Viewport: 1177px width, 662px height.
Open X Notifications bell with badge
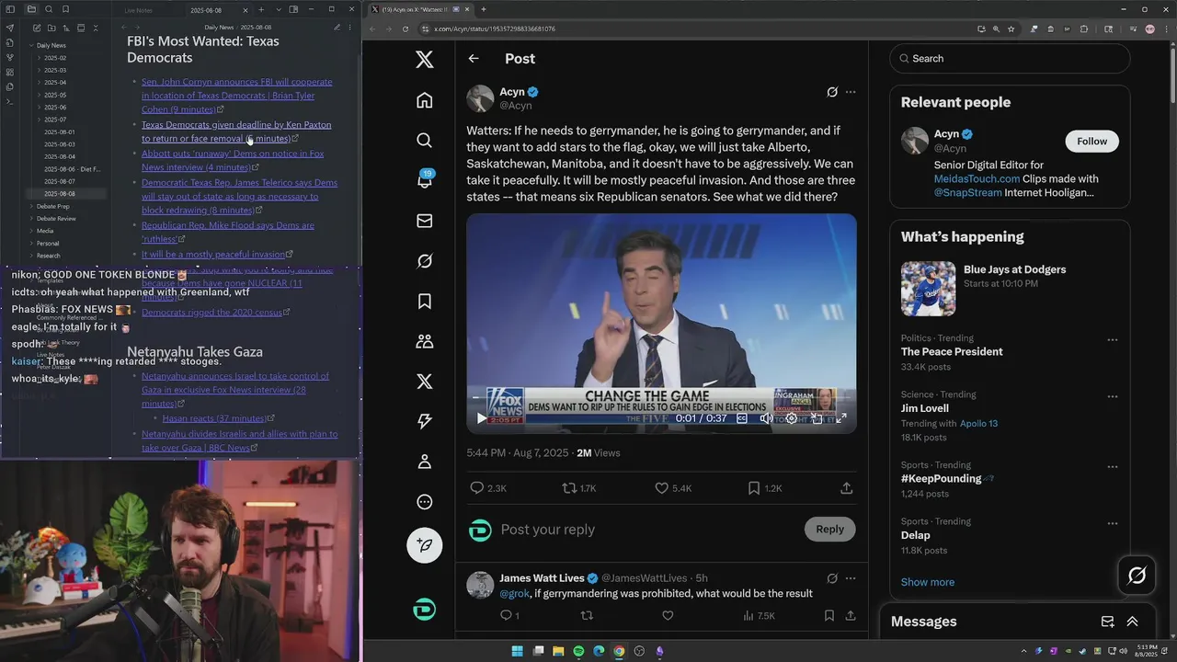click(x=424, y=180)
